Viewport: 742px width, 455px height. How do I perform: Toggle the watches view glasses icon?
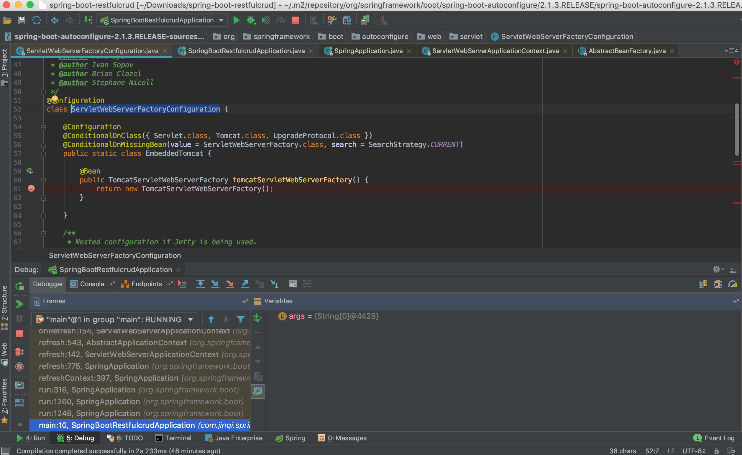[258, 392]
